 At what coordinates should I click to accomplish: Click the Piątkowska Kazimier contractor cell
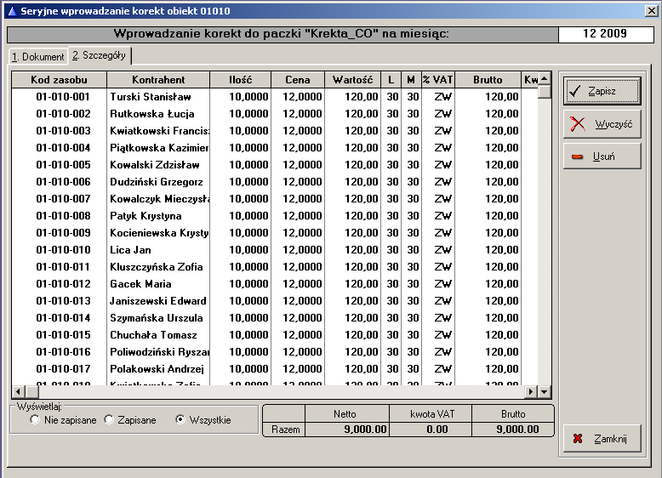158,148
